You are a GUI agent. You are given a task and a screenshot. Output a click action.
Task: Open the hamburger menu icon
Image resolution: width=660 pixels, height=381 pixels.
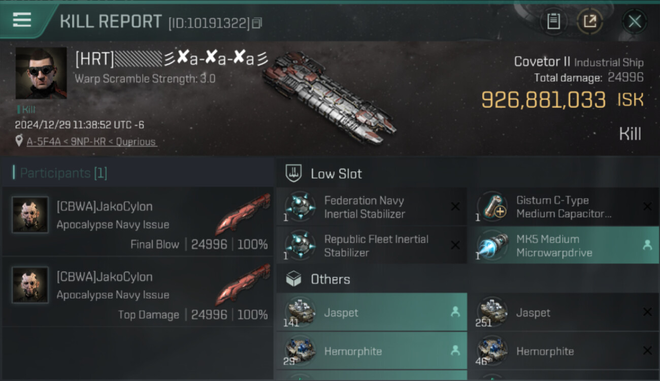pyautogui.click(x=22, y=20)
